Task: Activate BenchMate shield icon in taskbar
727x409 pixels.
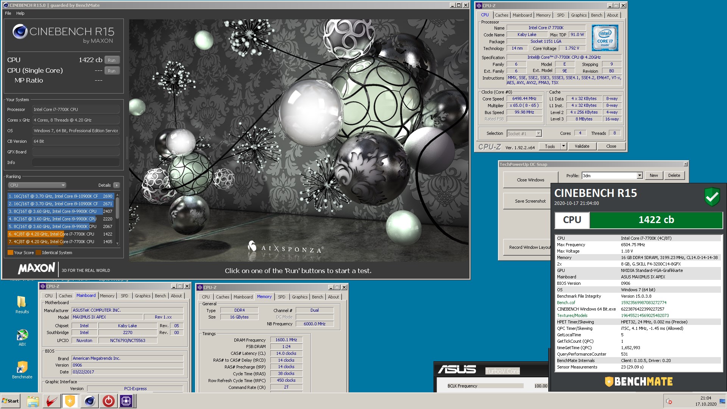Action: 70,401
